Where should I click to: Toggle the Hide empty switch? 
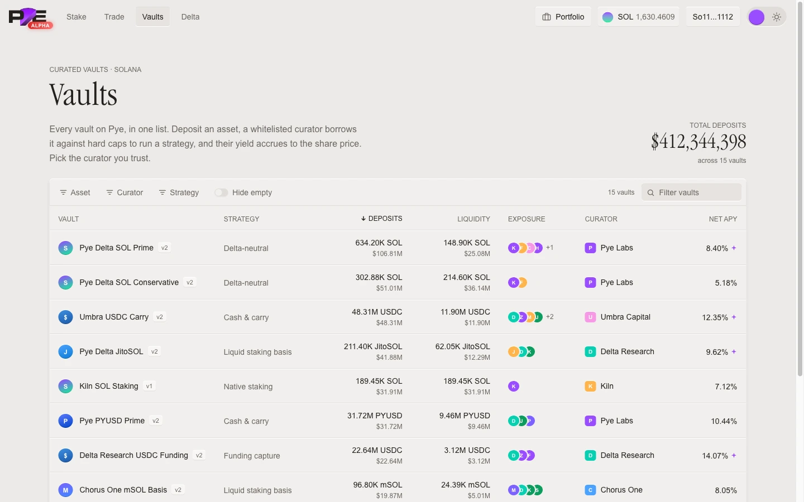coord(221,192)
